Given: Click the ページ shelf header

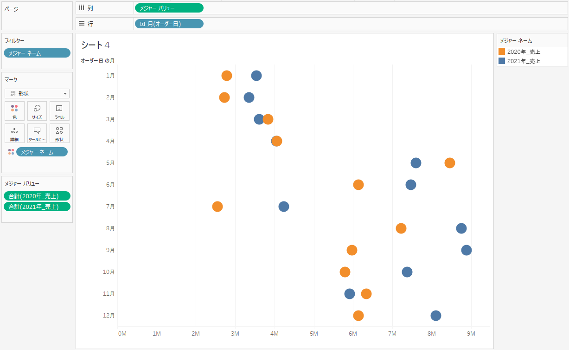Looking at the screenshot, I should point(12,9).
